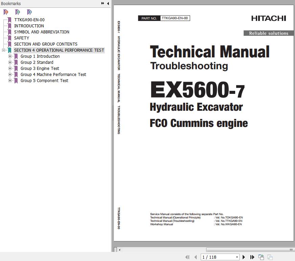Open SYMBOL AND ABBREVIATION bookmark
Screen dimensions: 295x261
[42, 32]
